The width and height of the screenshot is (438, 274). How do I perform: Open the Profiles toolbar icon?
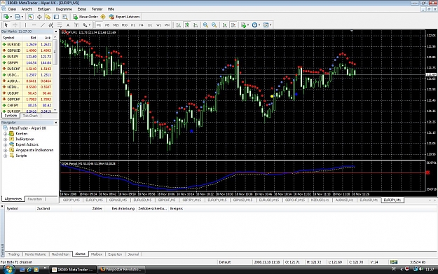pos(17,17)
